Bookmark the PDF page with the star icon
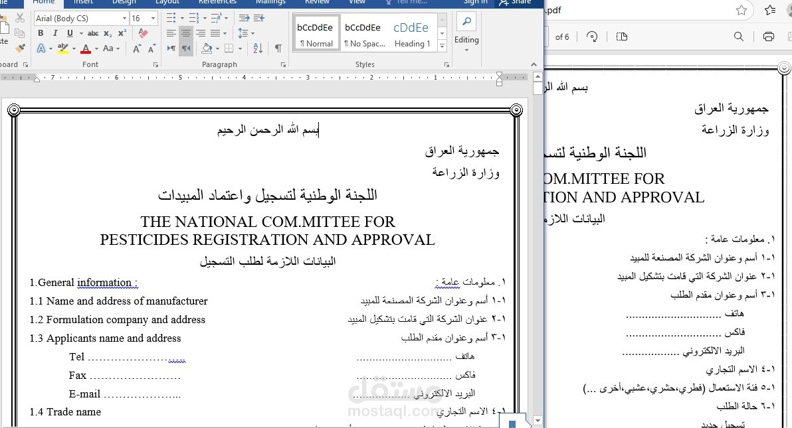Viewport: 792px width, 428px height. 742,10
